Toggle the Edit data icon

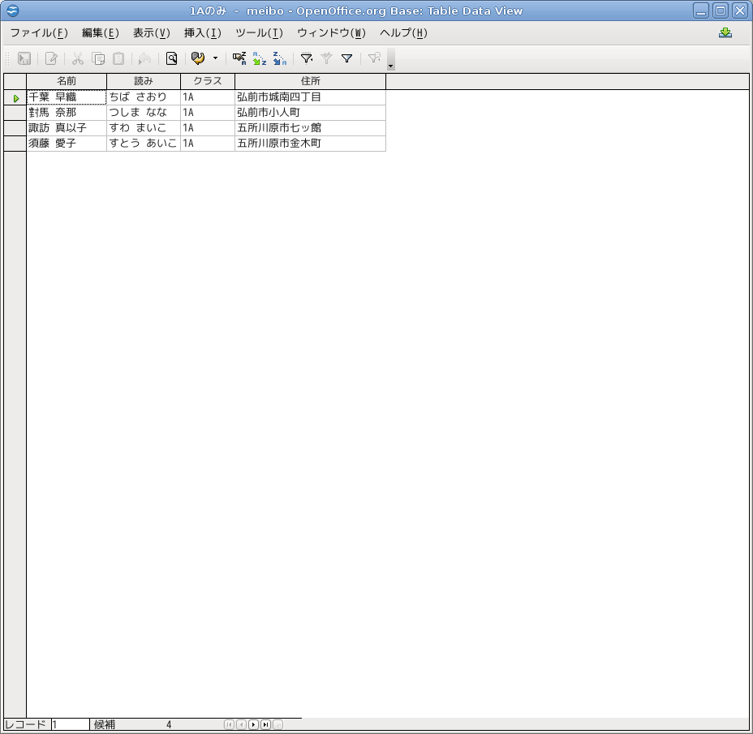click(51, 58)
